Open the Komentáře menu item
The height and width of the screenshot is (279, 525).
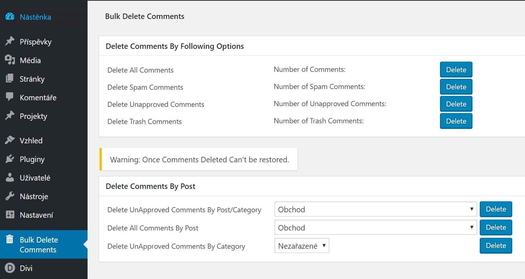click(38, 98)
